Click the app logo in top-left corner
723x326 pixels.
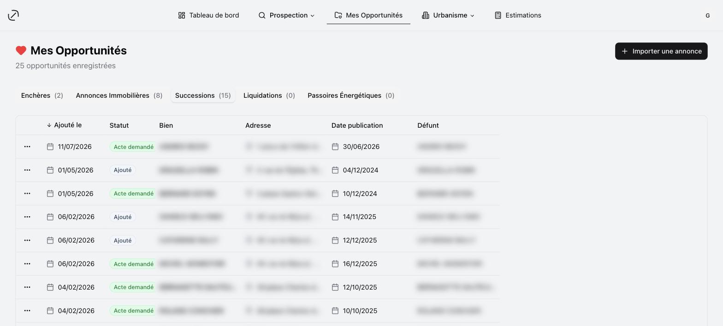coord(13,15)
